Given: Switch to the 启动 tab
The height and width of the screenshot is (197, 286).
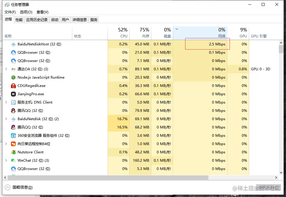Looking at the screenshot, I should click(x=54, y=20).
